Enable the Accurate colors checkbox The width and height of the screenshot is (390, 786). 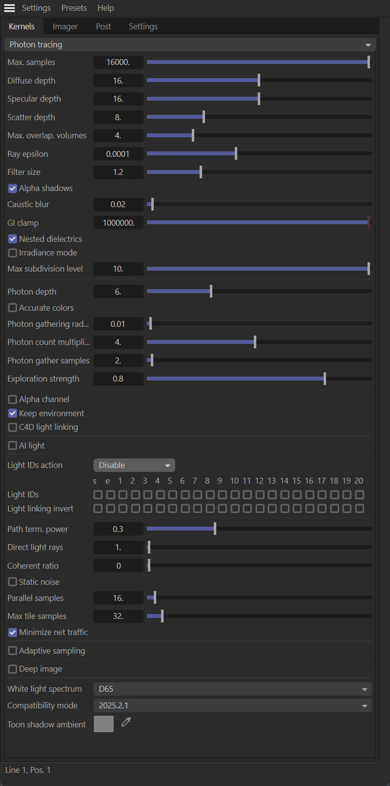(13, 308)
